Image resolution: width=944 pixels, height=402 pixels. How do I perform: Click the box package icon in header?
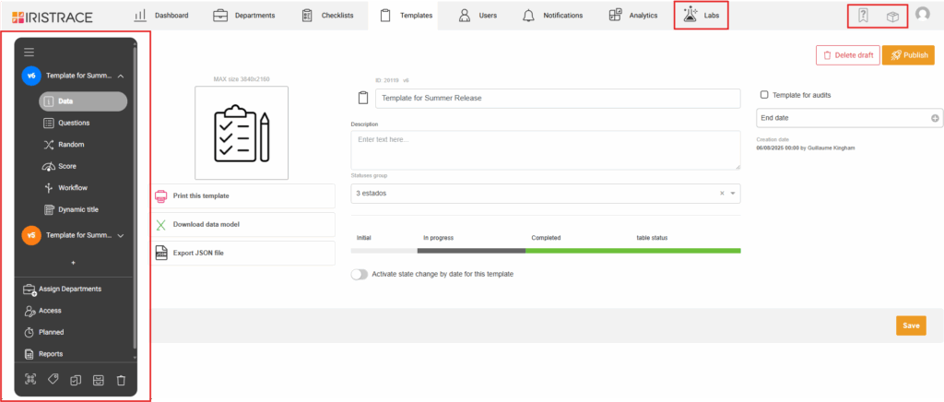point(891,16)
